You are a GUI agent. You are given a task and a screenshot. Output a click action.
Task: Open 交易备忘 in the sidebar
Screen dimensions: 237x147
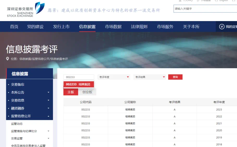17,85
